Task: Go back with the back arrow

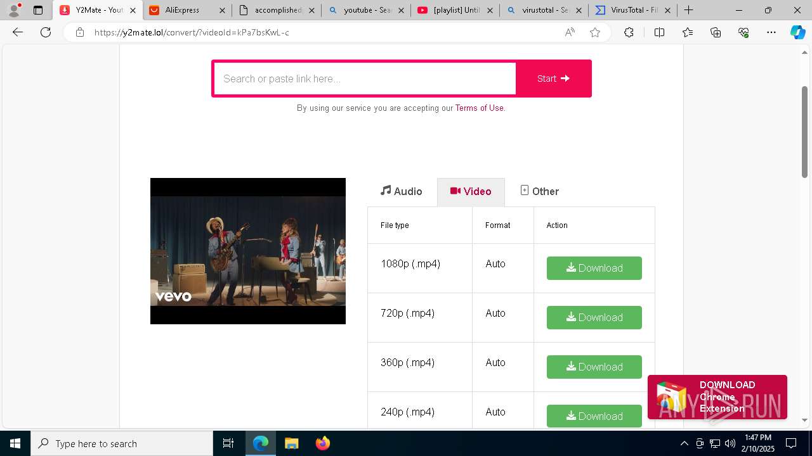Action: (18, 32)
